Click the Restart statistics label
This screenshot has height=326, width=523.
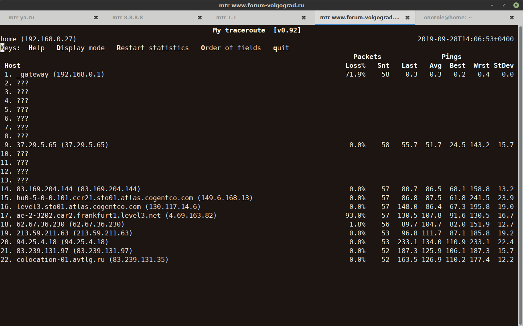[x=152, y=48]
